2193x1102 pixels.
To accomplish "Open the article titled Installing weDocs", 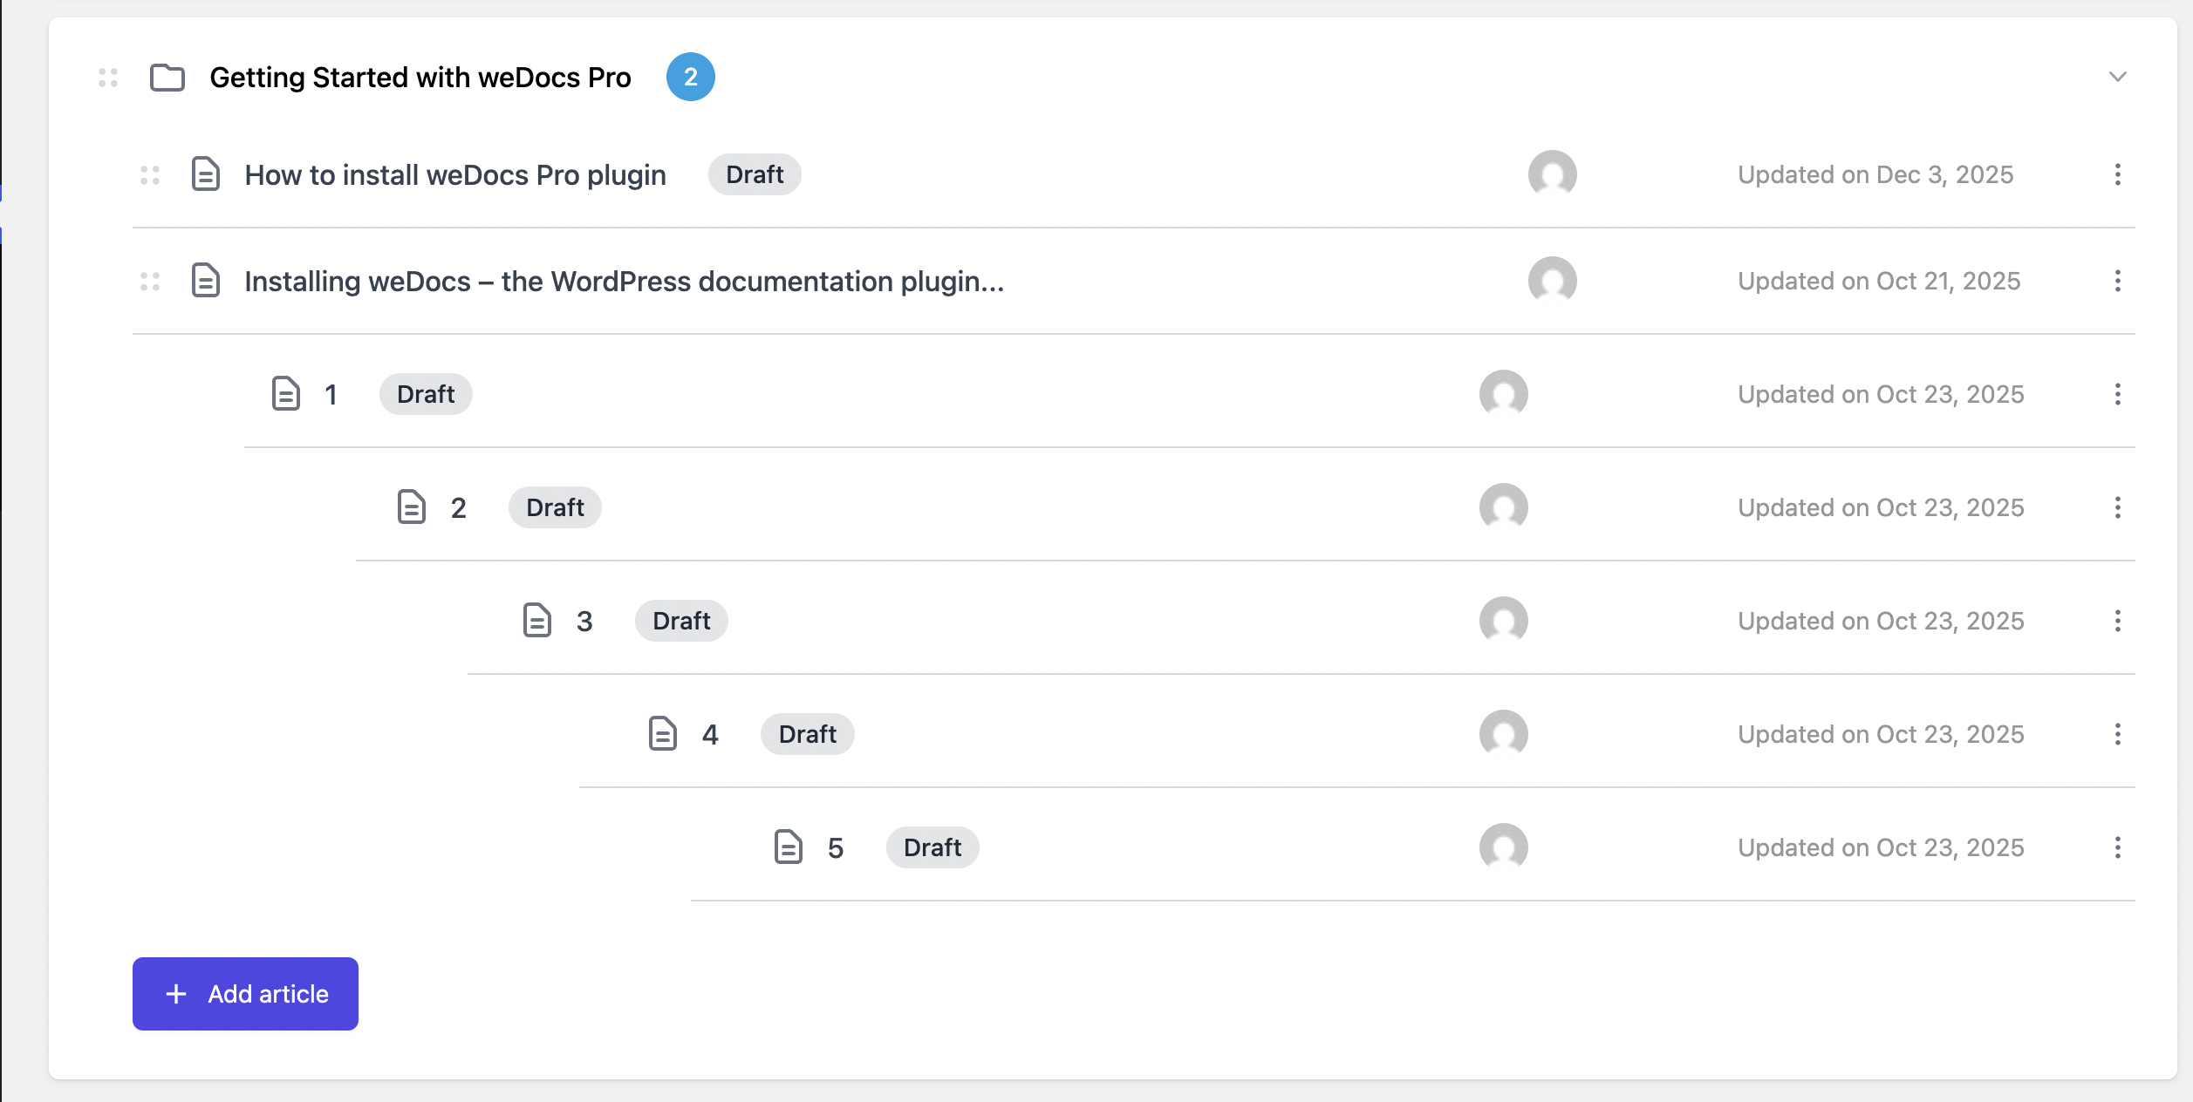I will click(x=625, y=281).
